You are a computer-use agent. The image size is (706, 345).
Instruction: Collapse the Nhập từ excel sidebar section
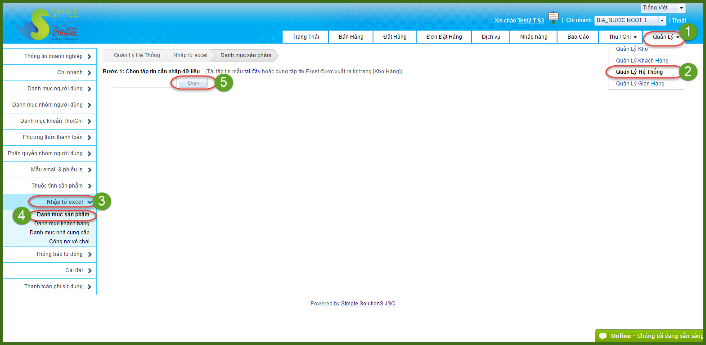point(90,202)
